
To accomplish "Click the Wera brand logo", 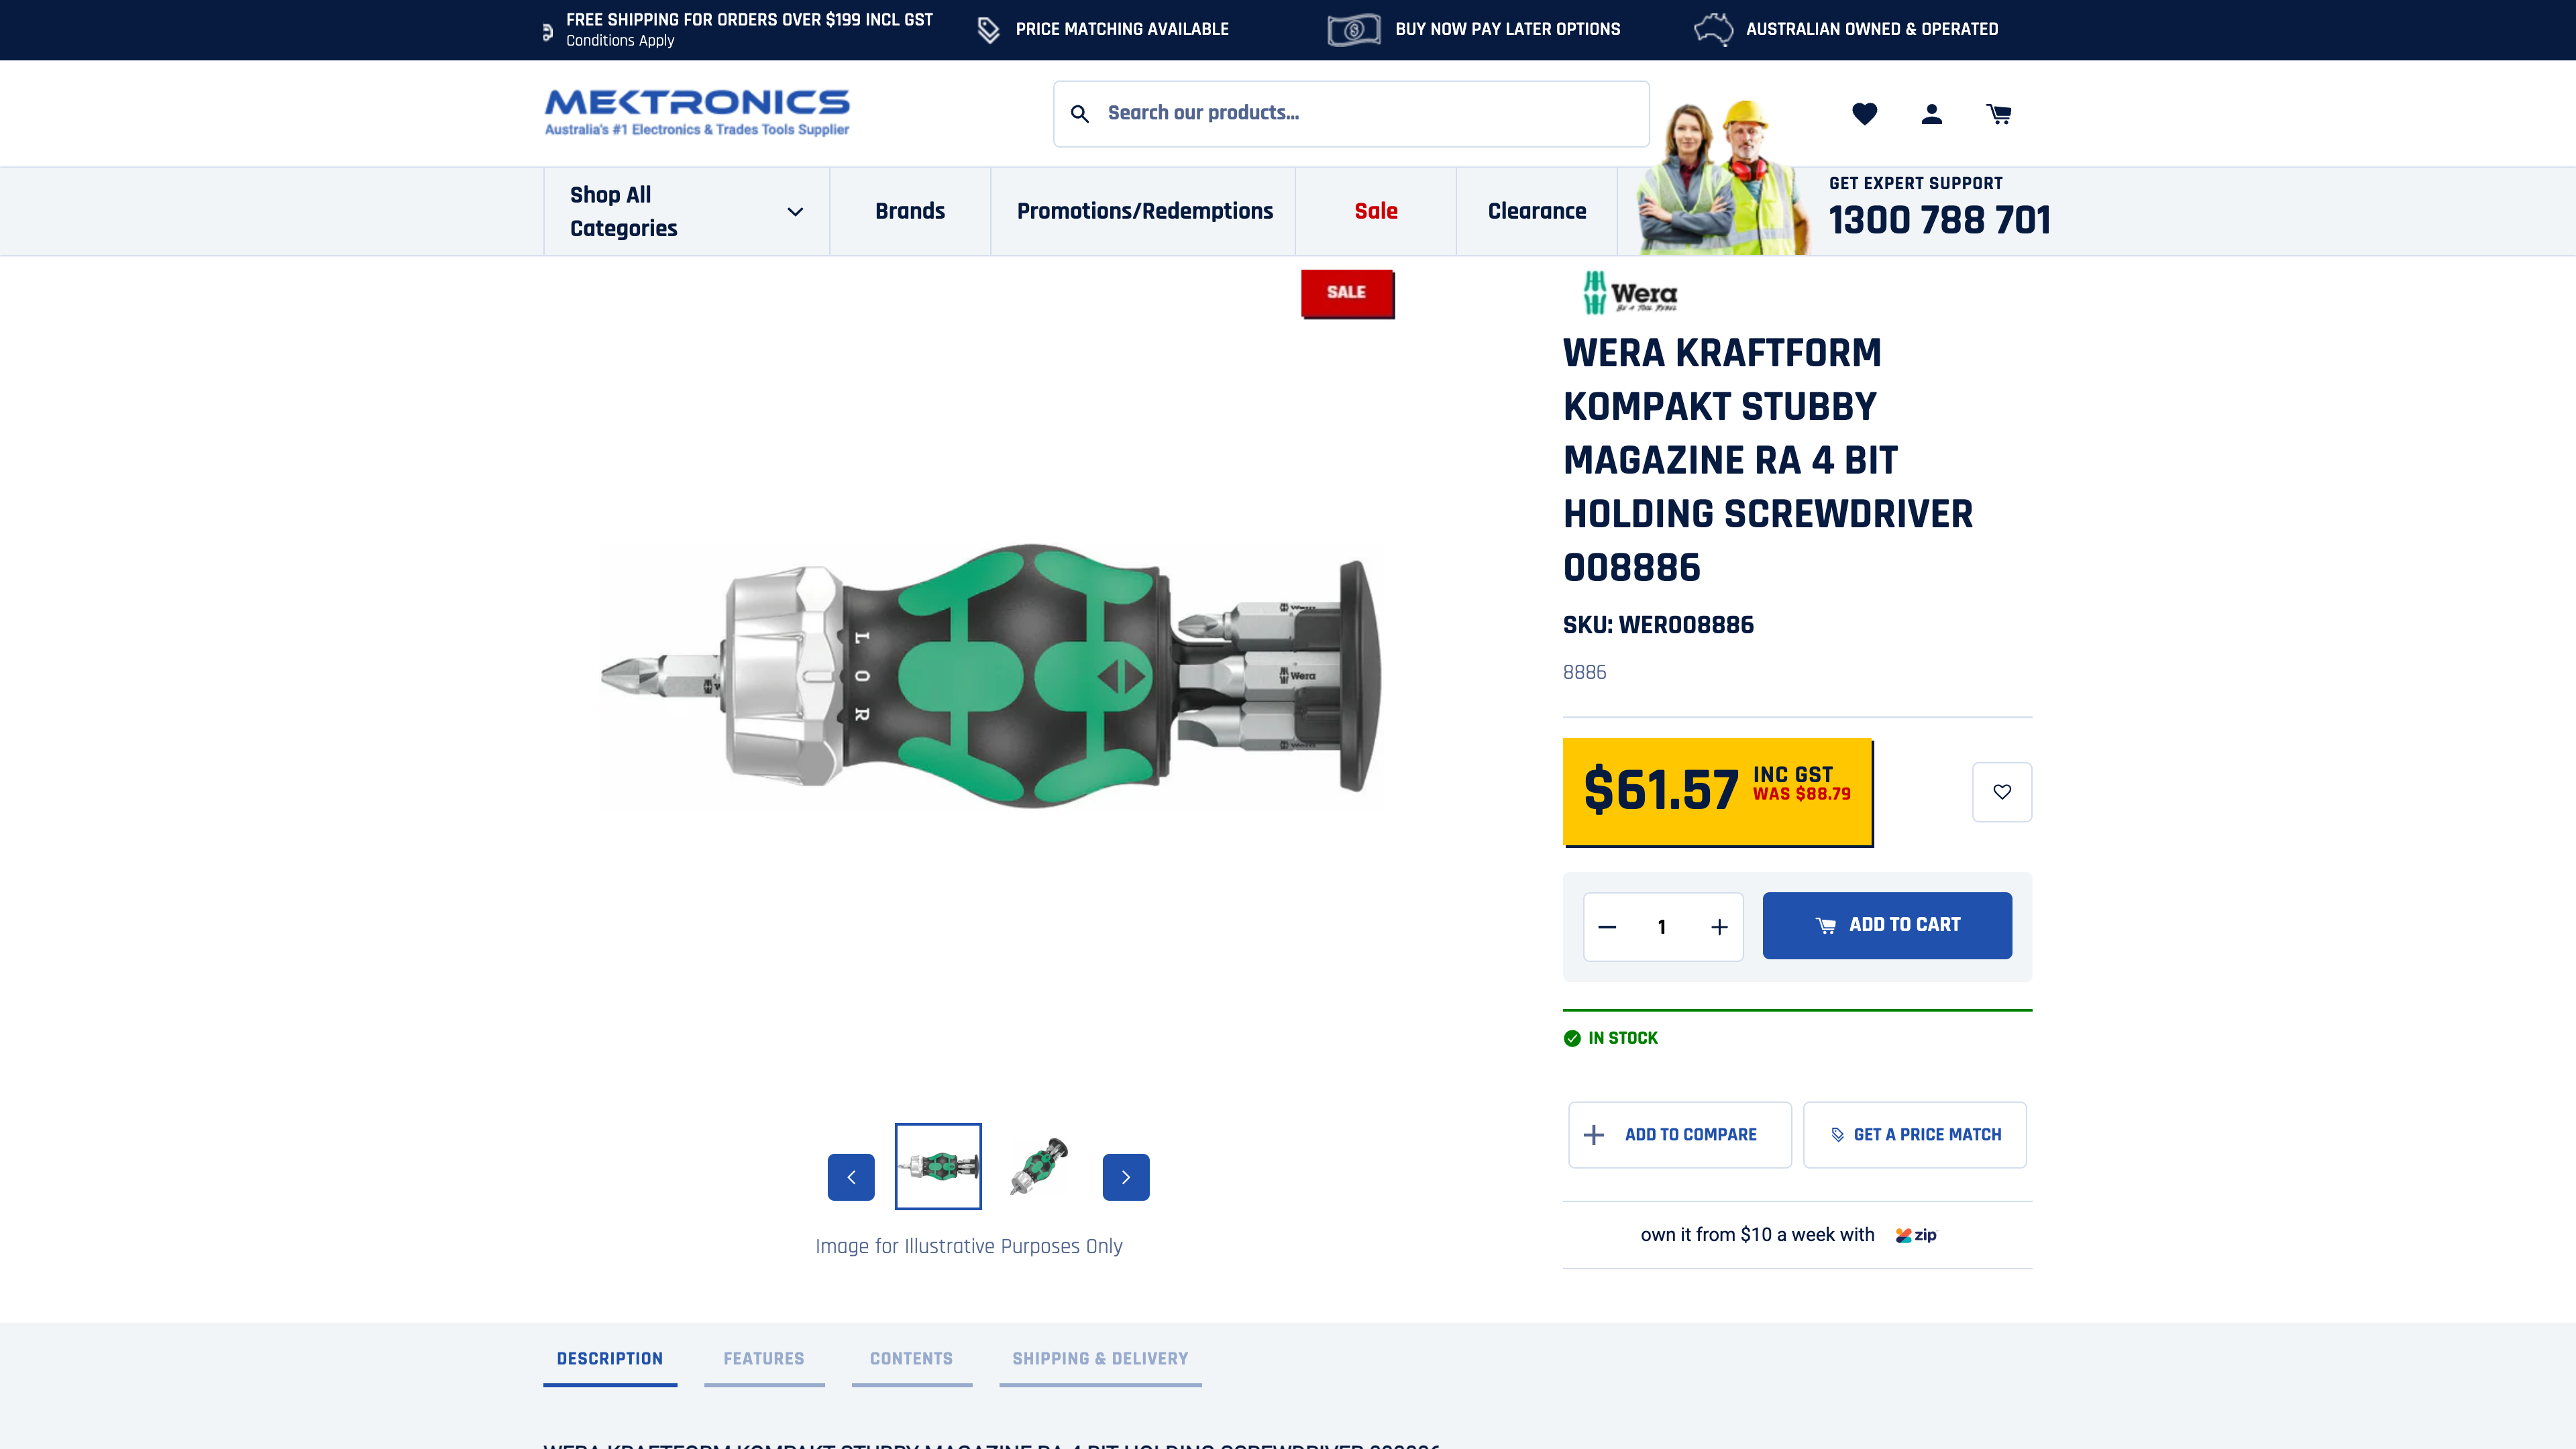I will click(1630, 293).
